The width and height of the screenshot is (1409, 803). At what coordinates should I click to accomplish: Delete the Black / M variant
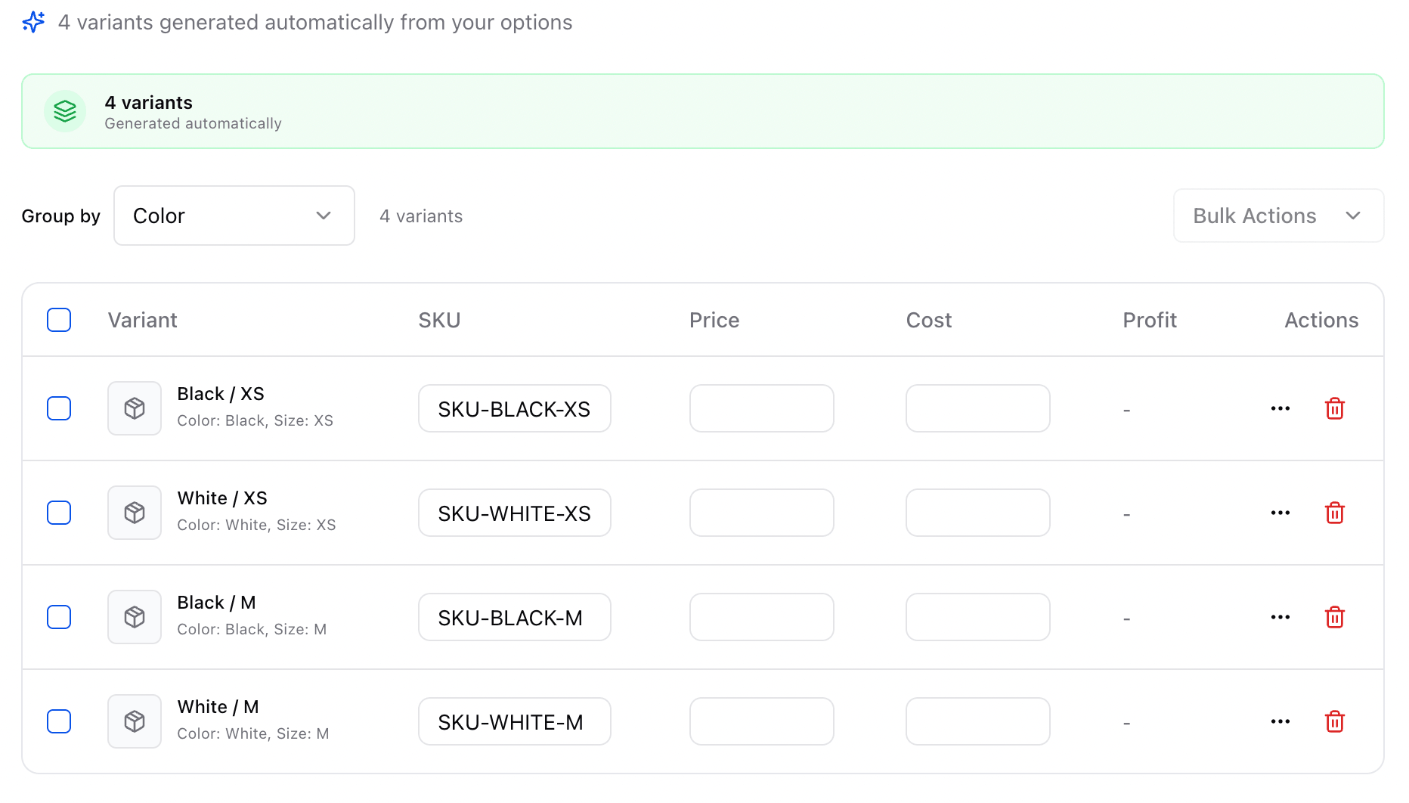click(1335, 617)
